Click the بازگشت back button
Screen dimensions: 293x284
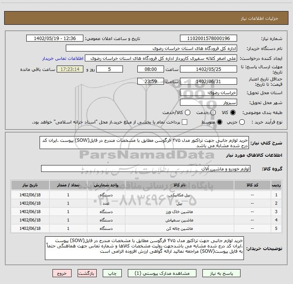click(87, 273)
